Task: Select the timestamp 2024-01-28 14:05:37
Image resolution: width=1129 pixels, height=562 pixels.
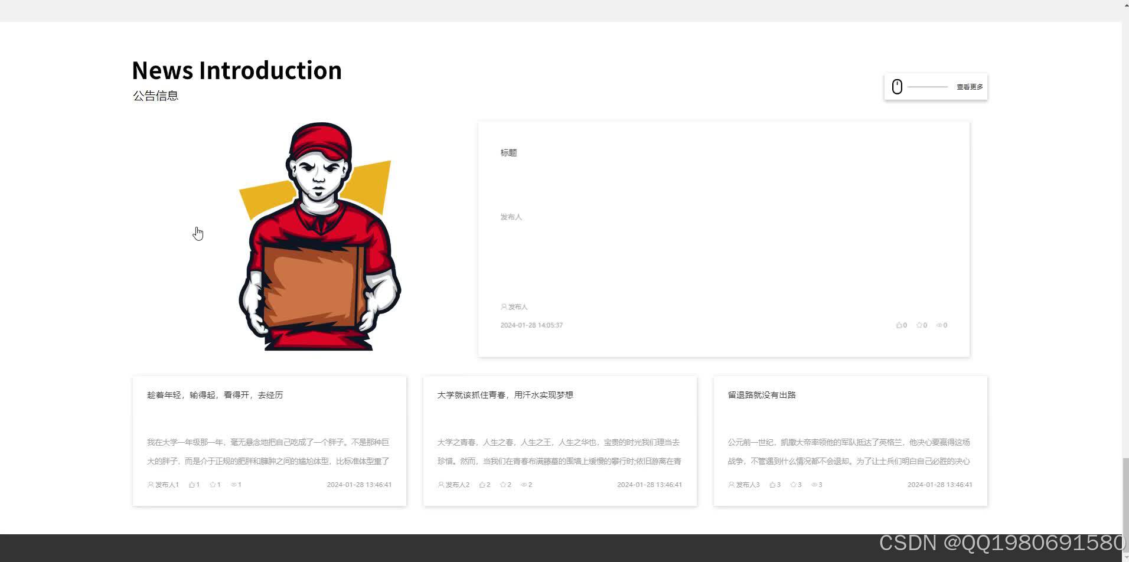Action: (531, 325)
